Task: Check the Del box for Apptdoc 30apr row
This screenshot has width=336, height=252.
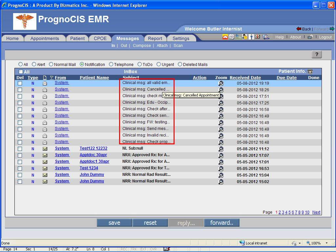Action: click(20, 155)
